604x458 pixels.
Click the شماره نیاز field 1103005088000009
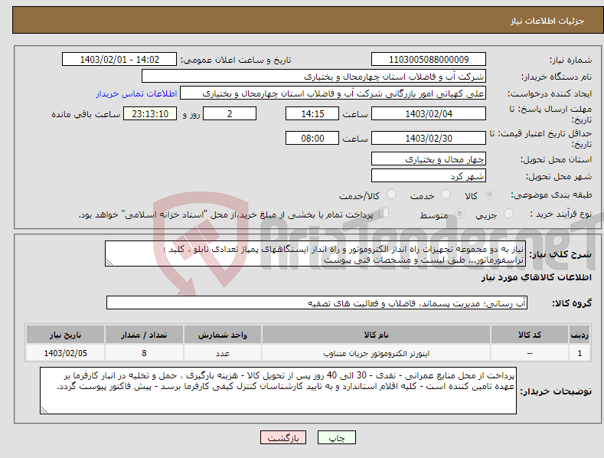(429, 60)
